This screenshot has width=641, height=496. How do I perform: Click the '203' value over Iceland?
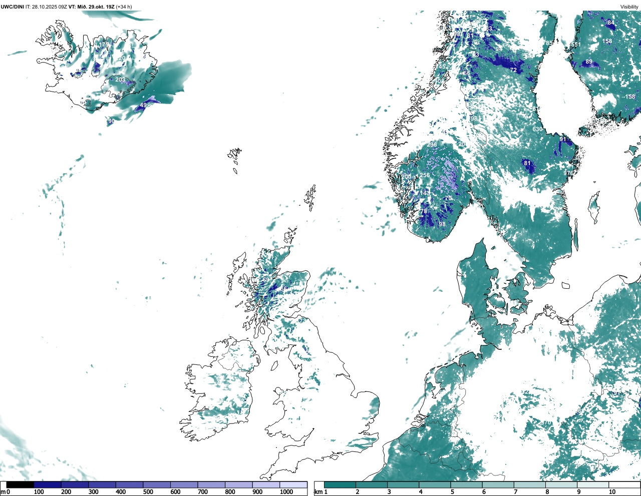pyautogui.click(x=120, y=80)
